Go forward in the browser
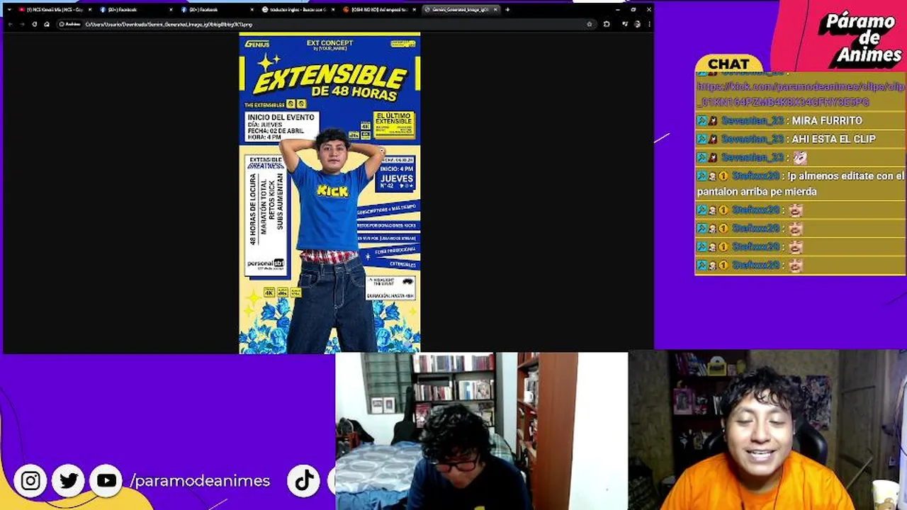This screenshot has height=510, width=907. coord(22,24)
